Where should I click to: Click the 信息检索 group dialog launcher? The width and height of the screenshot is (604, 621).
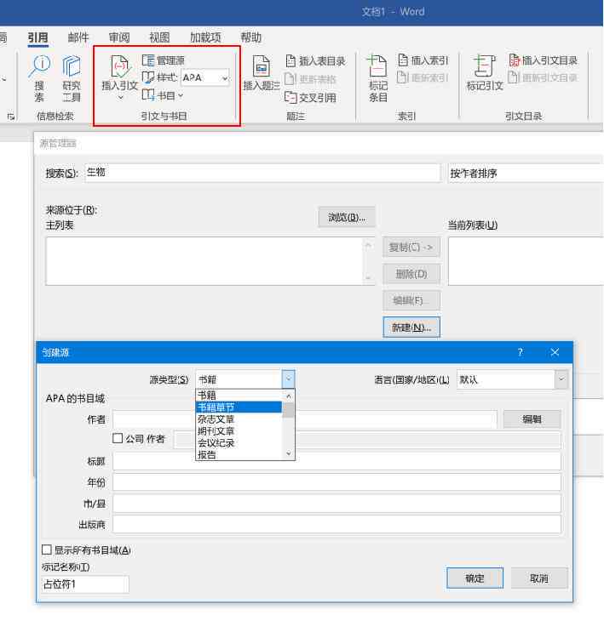[11, 117]
